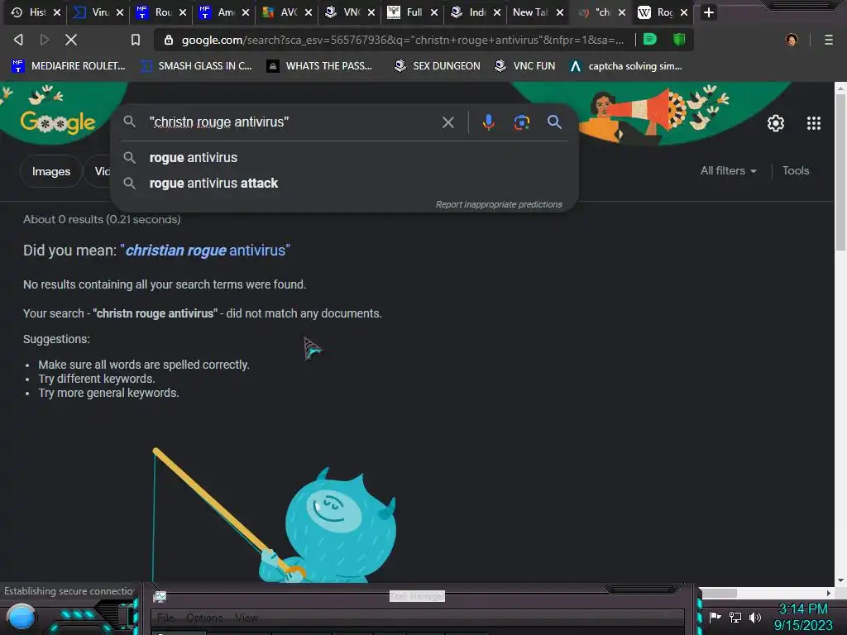Open the network tray icon

pyautogui.click(x=735, y=617)
